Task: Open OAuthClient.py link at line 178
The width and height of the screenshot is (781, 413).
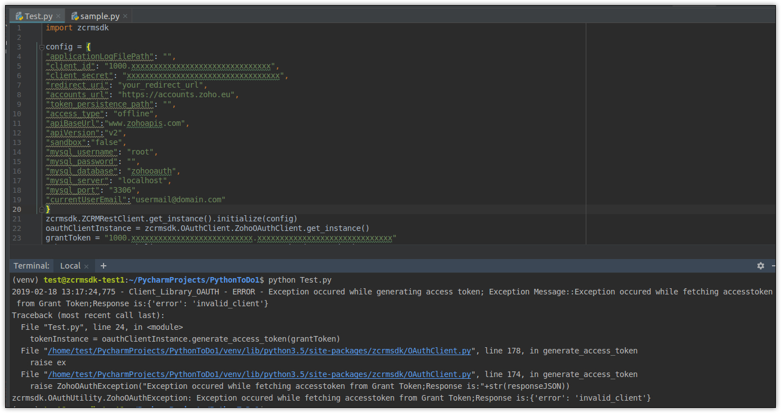Action: click(259, 351)
